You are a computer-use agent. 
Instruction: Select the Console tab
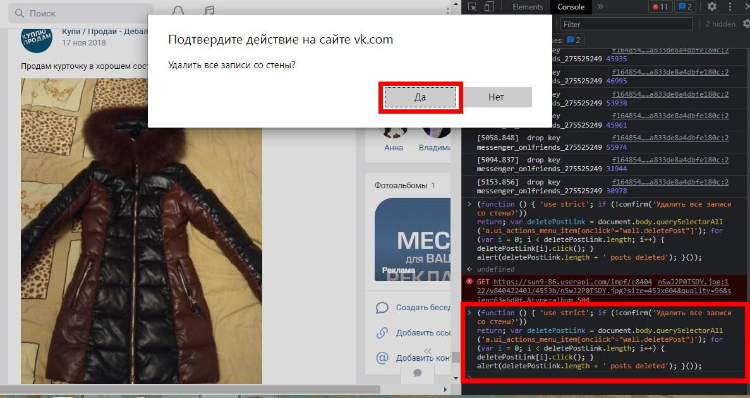(571, 7)
